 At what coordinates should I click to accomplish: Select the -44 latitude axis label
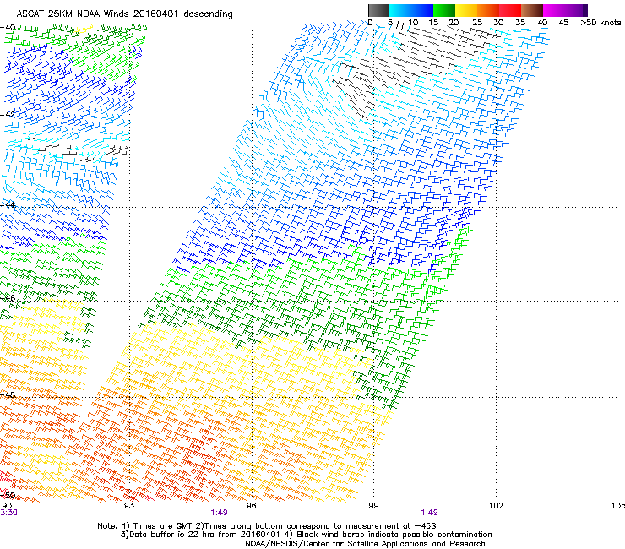pyautogui.click(x=8, y=205)
